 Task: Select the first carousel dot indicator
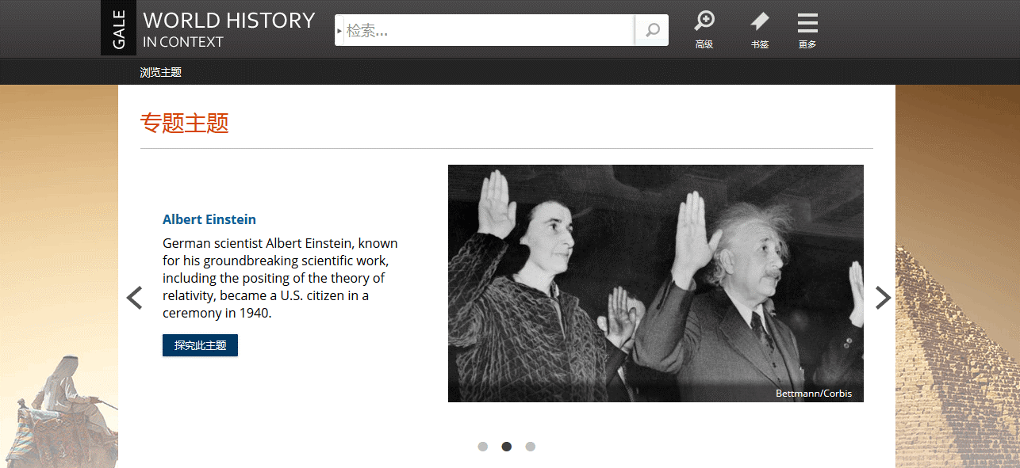(483, 447)
